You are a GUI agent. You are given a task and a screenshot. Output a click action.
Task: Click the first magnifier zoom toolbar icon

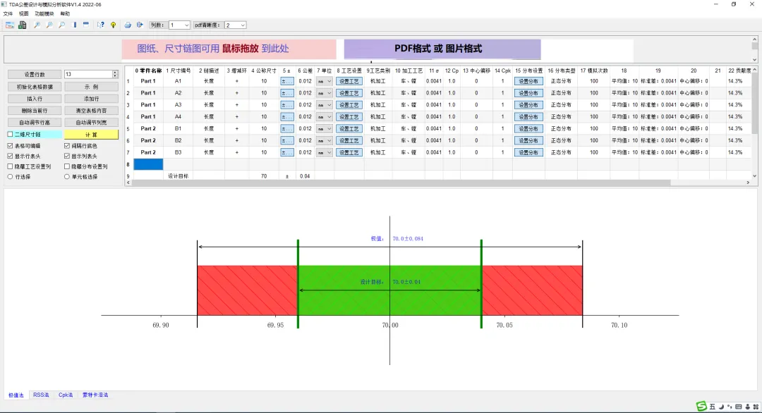(x=37, y=25)
